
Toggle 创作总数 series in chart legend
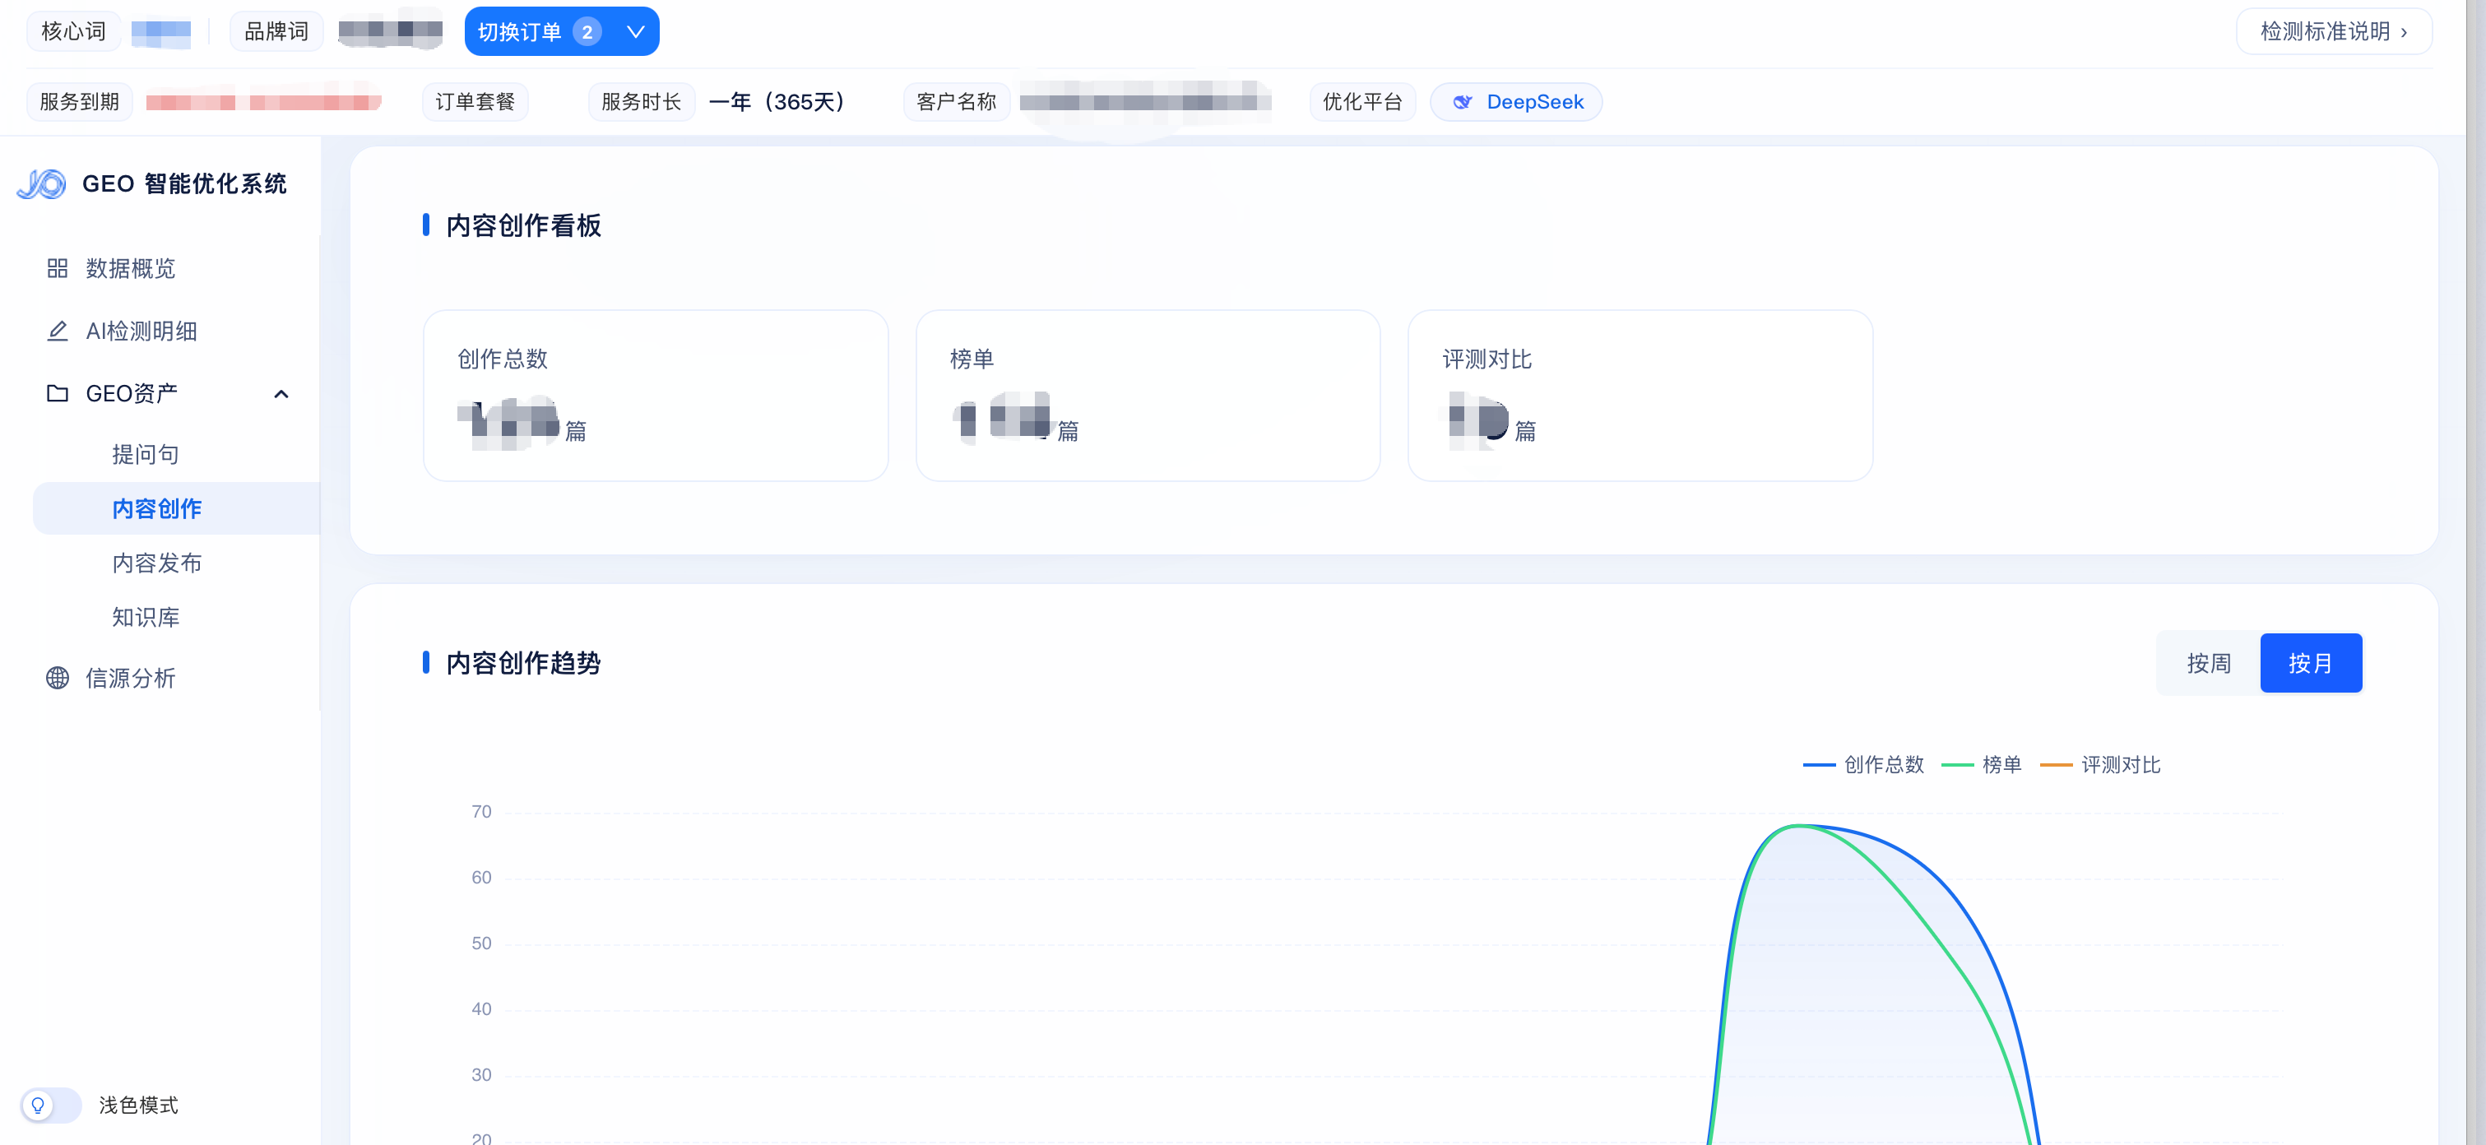1863,765
